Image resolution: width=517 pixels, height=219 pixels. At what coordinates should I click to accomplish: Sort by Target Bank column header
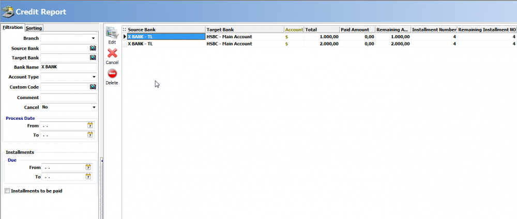point(245,29)
